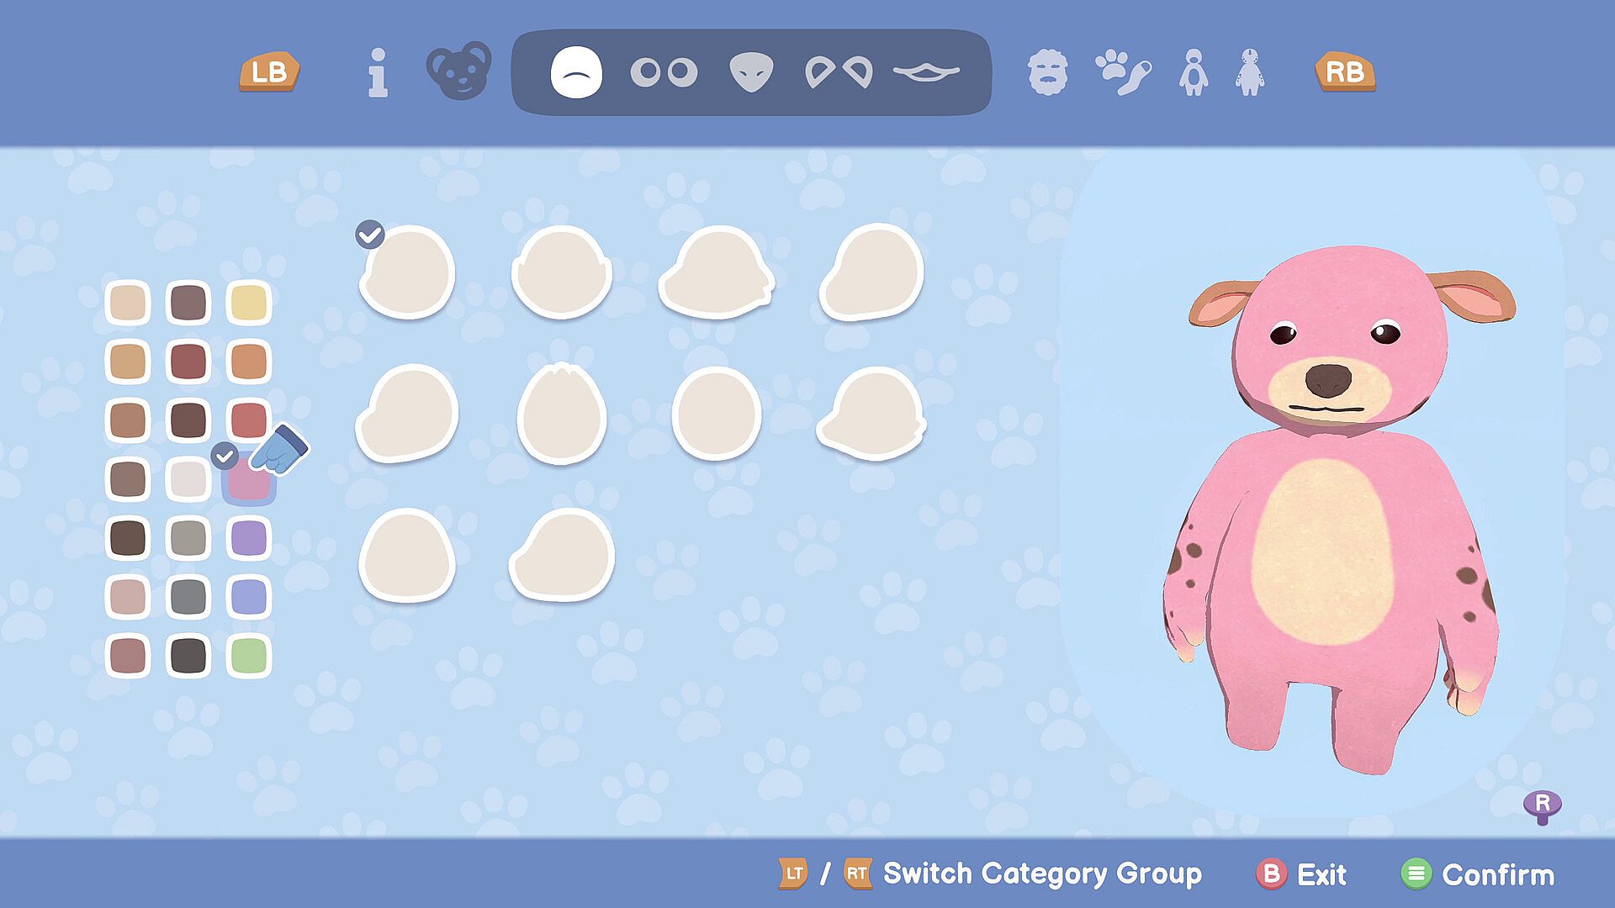
Task: Click the purple R rotate icon
Action: [1543, 806]
